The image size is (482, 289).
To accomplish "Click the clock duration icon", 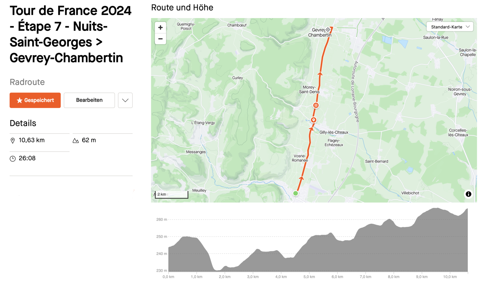I will pyautogui.click(x=13, y=159).
